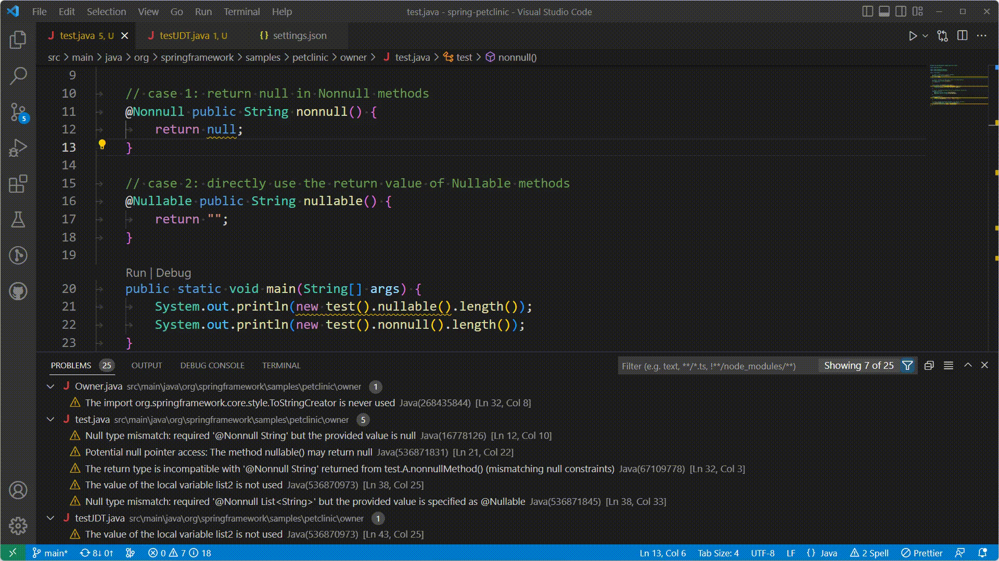This screenshot has height=561, width=999.
Task: Open the Terminal menu
Action: (x=241, y=11)
